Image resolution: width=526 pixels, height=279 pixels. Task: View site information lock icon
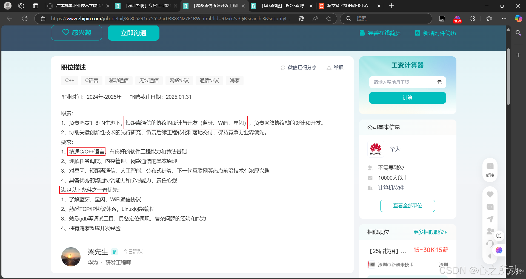(x=43, y=19)
